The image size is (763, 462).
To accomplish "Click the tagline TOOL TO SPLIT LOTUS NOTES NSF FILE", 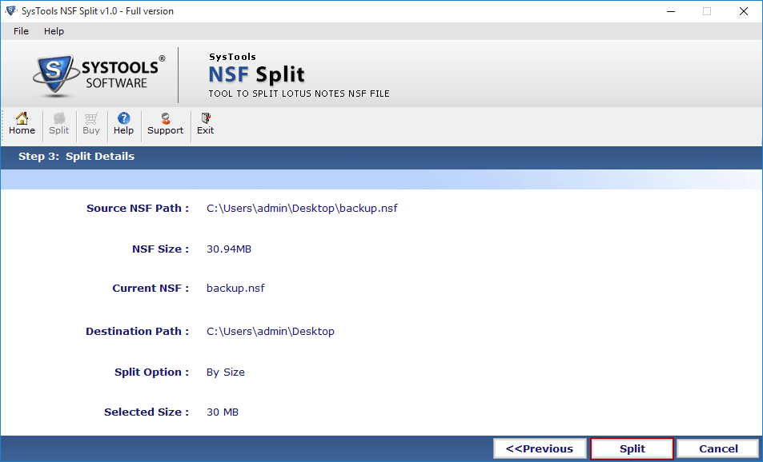I will coord(299,94).
